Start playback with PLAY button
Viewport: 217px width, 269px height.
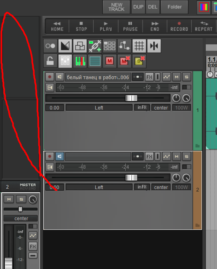106,26
